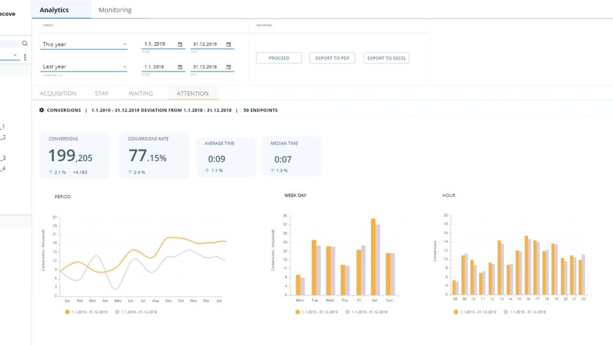Toggle 2018 series in Week Day chart legend
Viewport: 613px width, 345px height.
coord(365,312)
